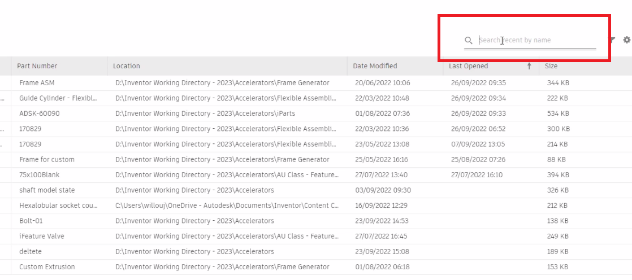Sort by the Date Modified column header

pos(375,66)
